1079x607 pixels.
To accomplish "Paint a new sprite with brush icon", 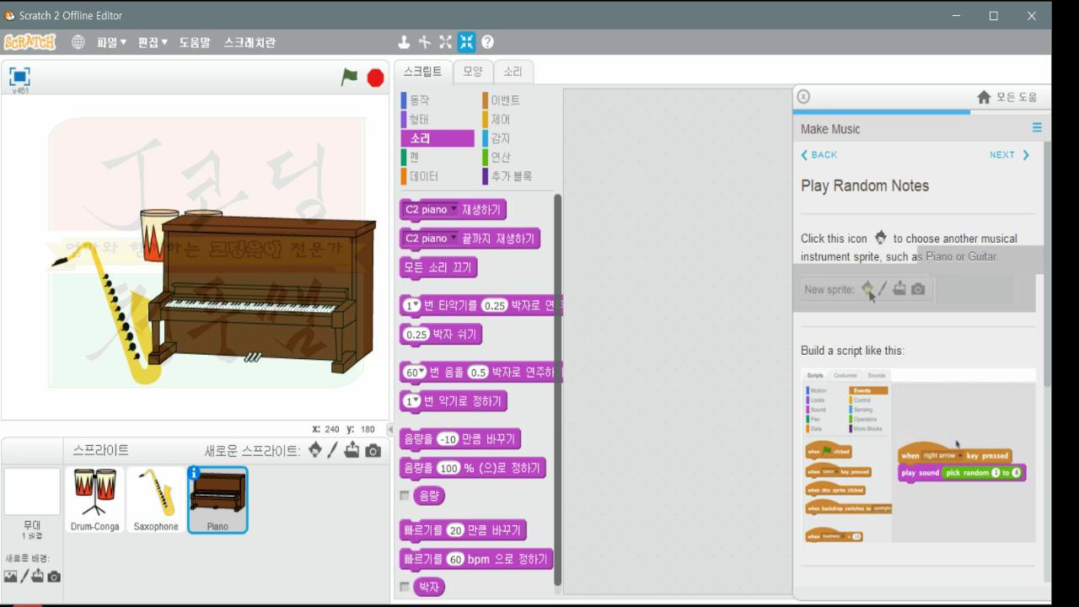I will click(333, 450).
